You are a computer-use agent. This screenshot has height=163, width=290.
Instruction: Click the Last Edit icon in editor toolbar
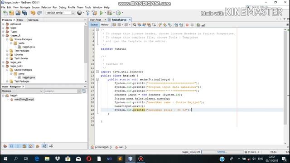point(114,25)
